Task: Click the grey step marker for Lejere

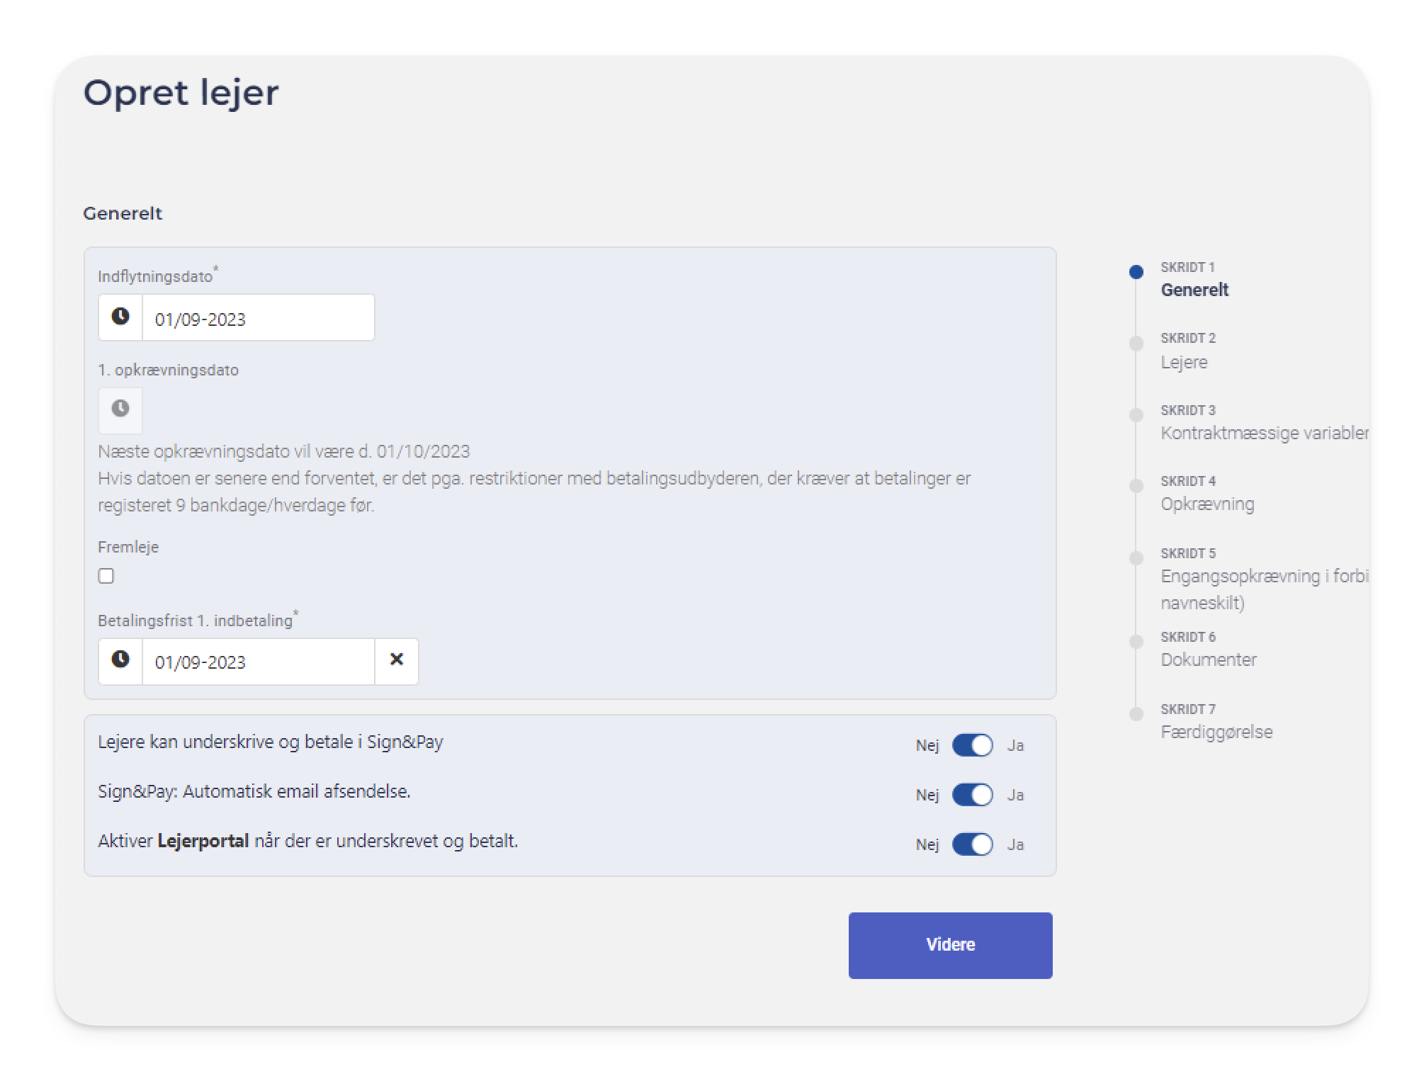Action: coord(1136,344)
